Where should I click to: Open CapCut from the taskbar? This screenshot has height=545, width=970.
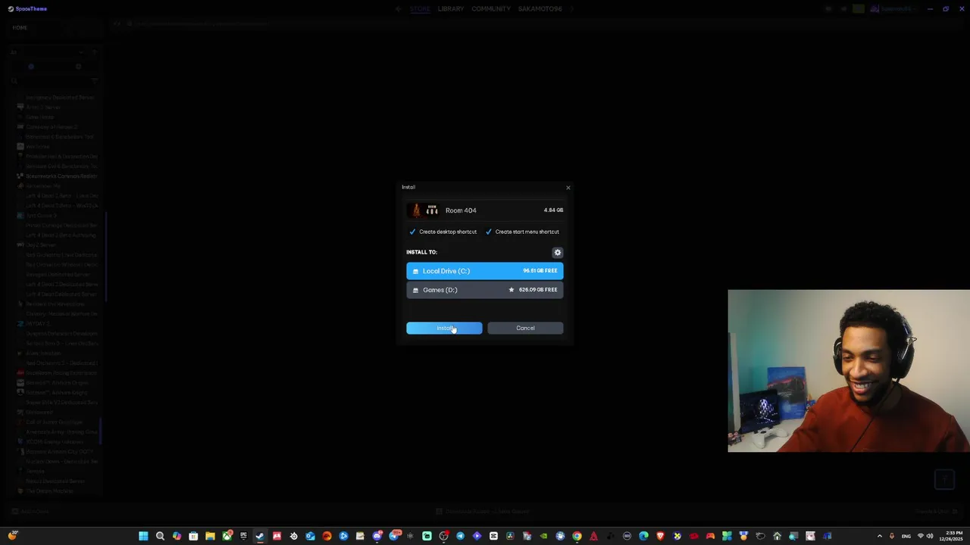point(493,536)
